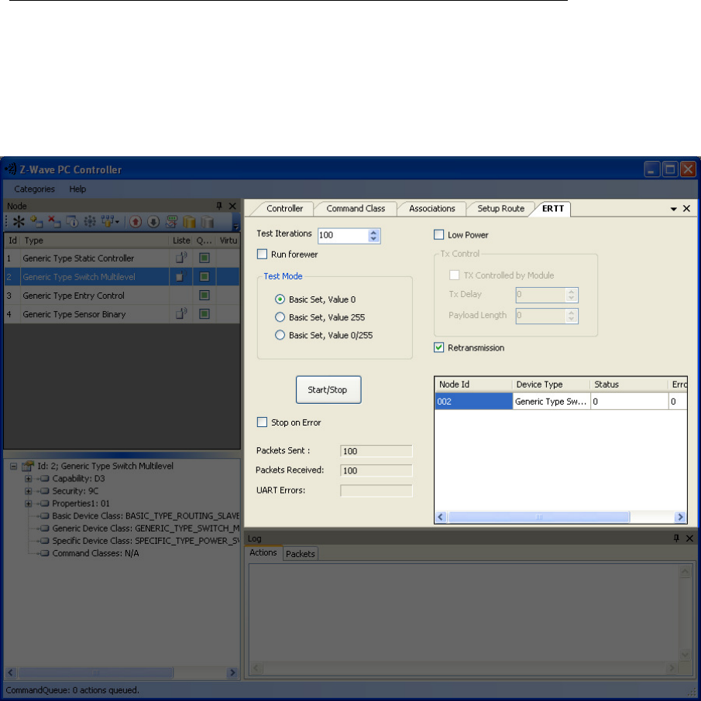Click listening icon for Sensor Binary row
This screenshot has height=701, width=701.
click(180, 314)
